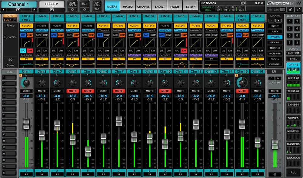Image resolution: width=303 pixels, height=178 pixels.
Task: Open the dynamics curve graph on Chn 14
Action: coord(226,42)
